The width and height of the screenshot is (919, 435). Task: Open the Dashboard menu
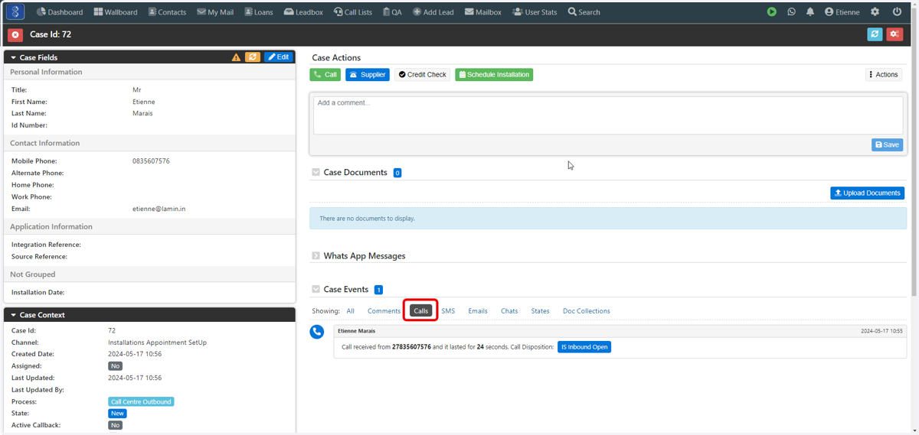coord(60,12)
